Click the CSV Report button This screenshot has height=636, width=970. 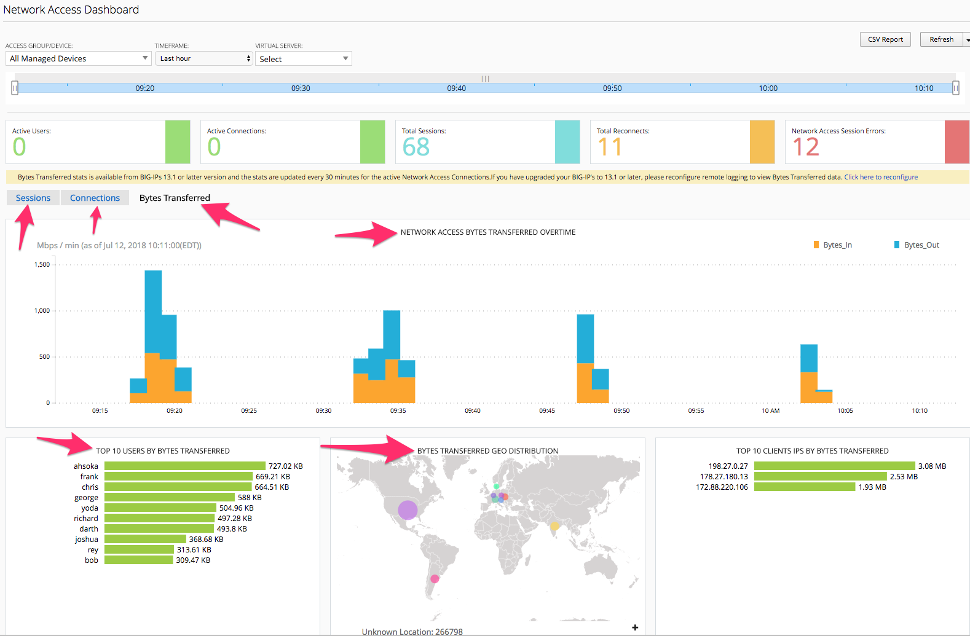[x=885, y=39]
